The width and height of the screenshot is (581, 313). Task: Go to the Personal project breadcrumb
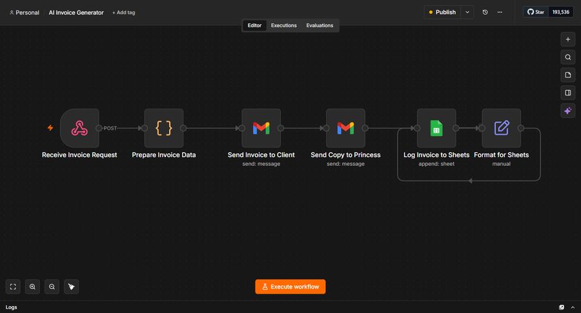(x=24, y=12)
